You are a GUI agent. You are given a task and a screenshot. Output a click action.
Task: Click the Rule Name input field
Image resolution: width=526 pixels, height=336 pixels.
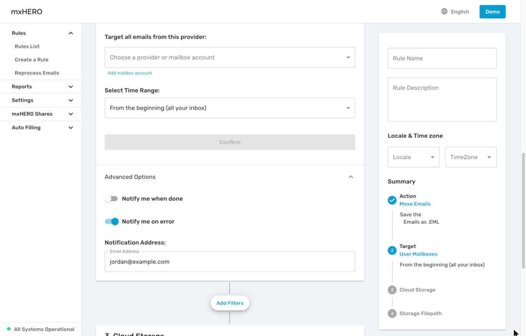coord(442,58)
